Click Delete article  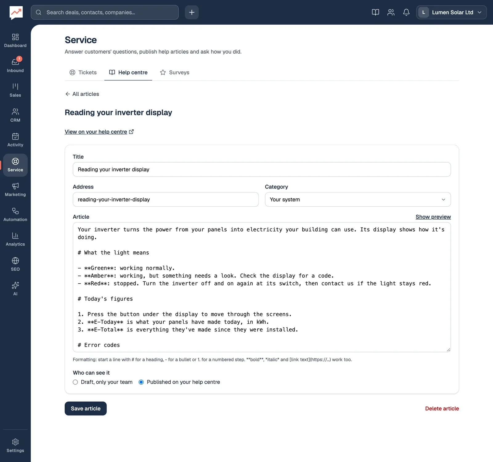[442, 408]
